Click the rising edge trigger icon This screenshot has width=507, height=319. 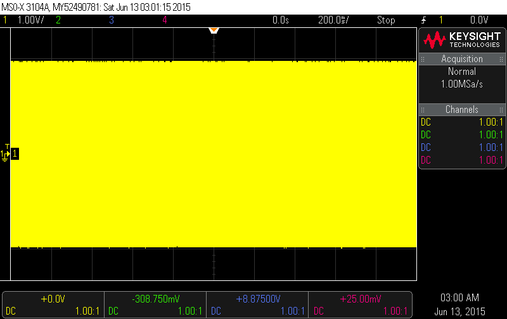point(423,20)
